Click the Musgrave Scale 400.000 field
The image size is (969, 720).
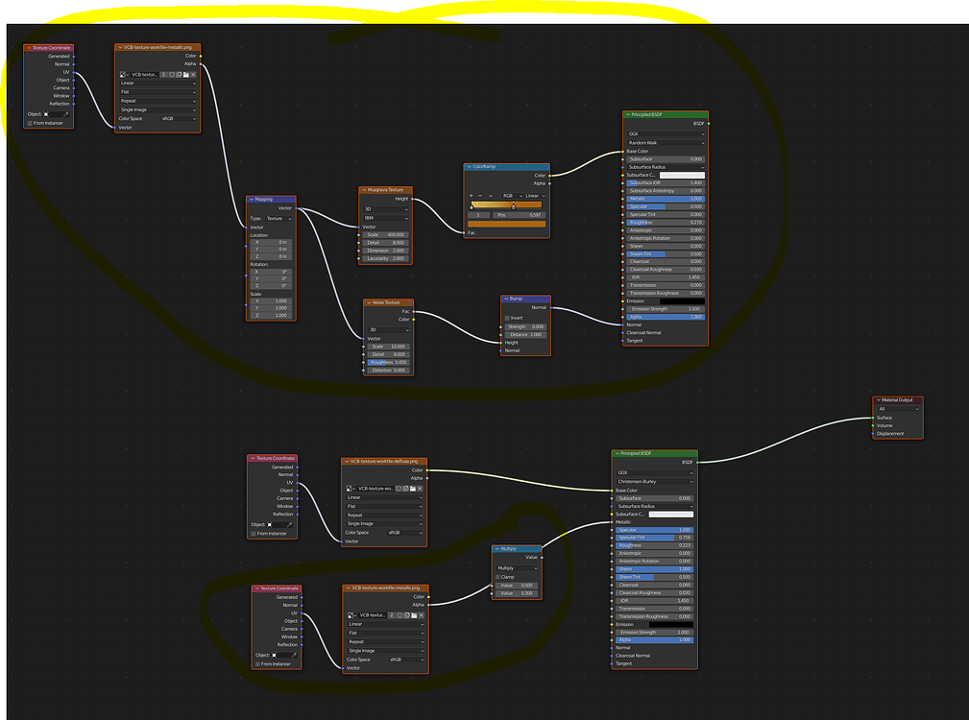point(386,234)
